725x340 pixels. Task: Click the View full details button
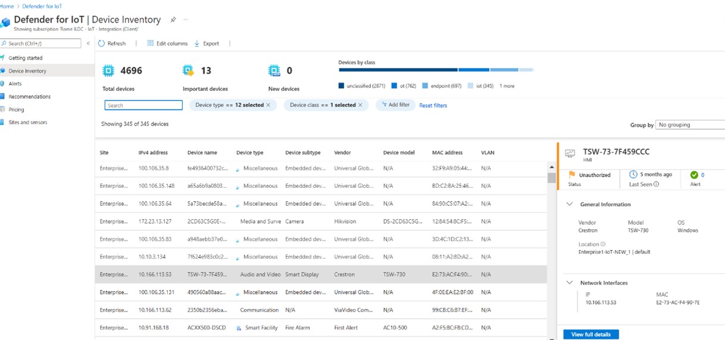tap(591, 335)
